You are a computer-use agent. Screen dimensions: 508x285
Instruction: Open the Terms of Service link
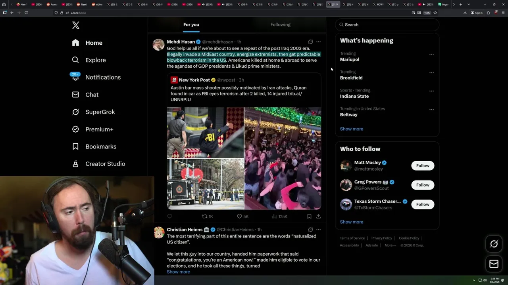coord(352,238)
